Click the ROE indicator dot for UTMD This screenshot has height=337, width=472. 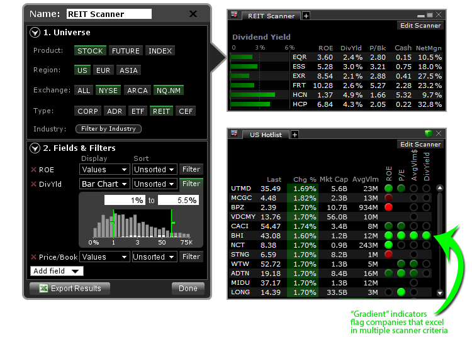[x=389, y=189]
